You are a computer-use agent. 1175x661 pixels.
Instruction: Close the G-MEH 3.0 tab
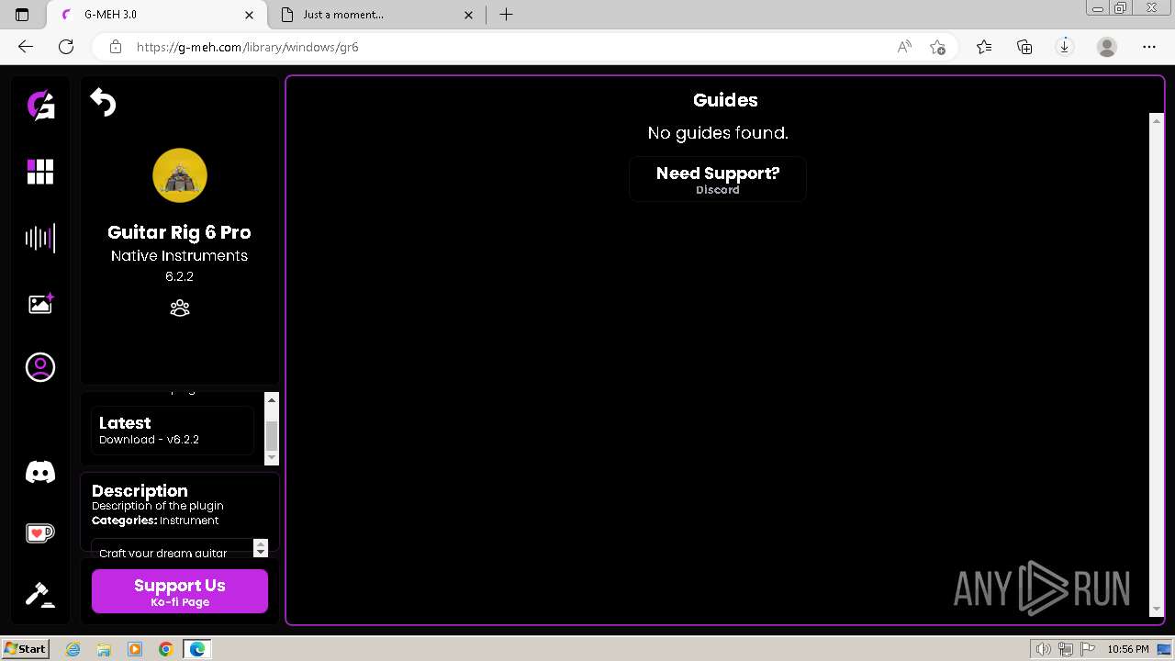[250, 15]
